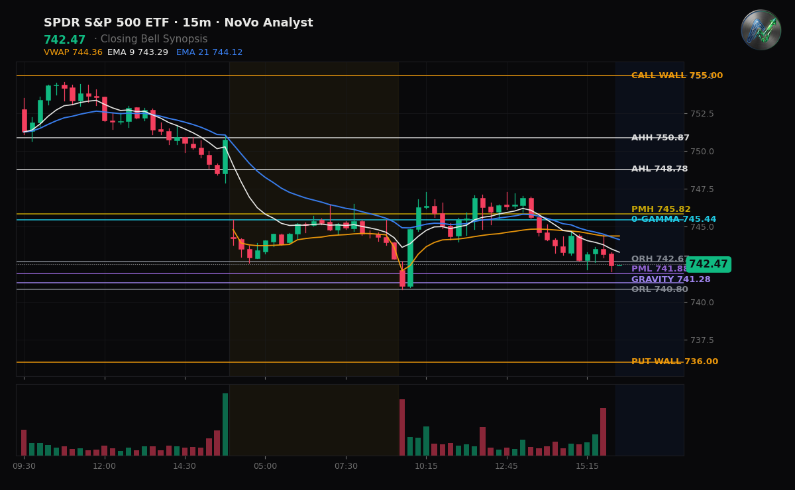Viewport: 795px width, 490px height.
Task: Click the 740.0 price axis tick
Action: pos(702,303)
